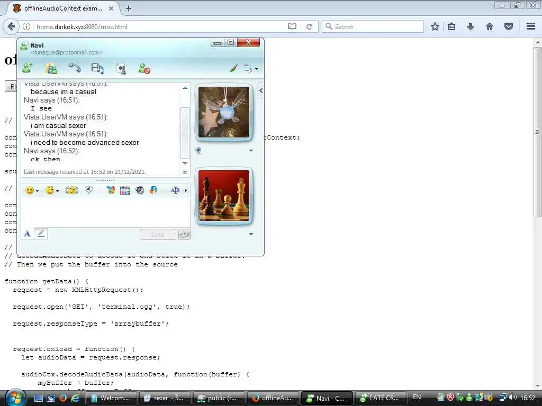Open the winks dropdown arrow
Image resolution: width=542 pixels, height=406 pixels.
point(57,191)
